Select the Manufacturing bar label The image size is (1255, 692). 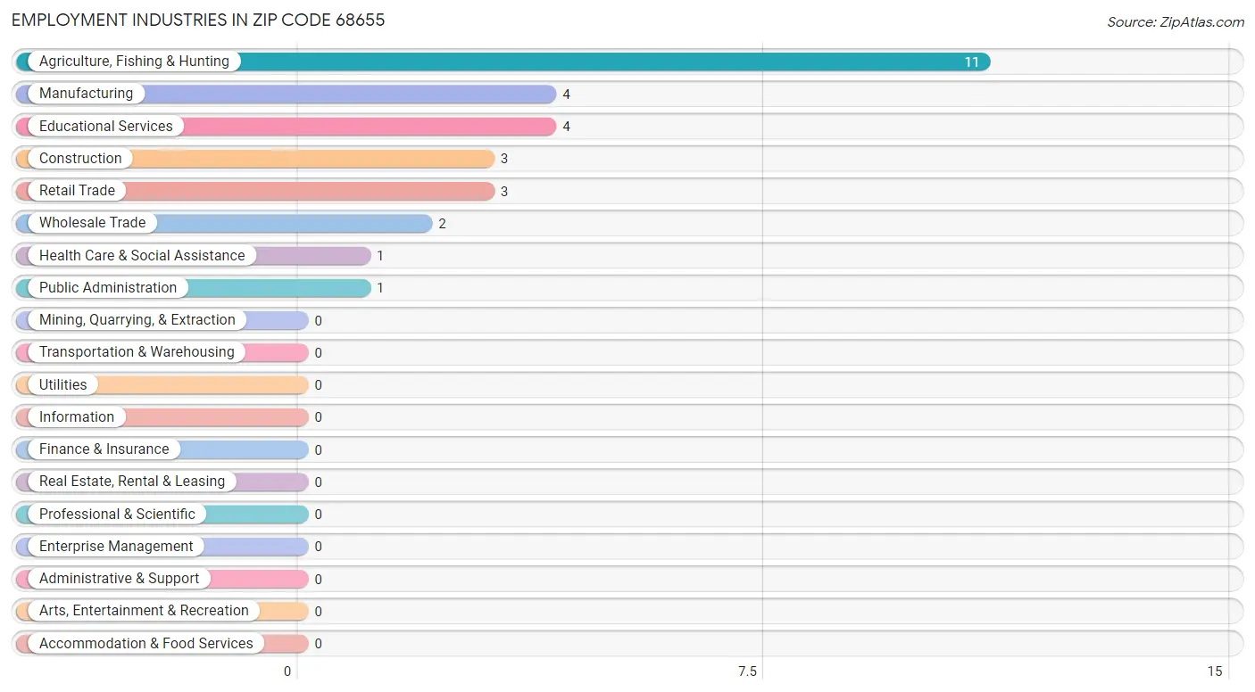click(86, 94)
